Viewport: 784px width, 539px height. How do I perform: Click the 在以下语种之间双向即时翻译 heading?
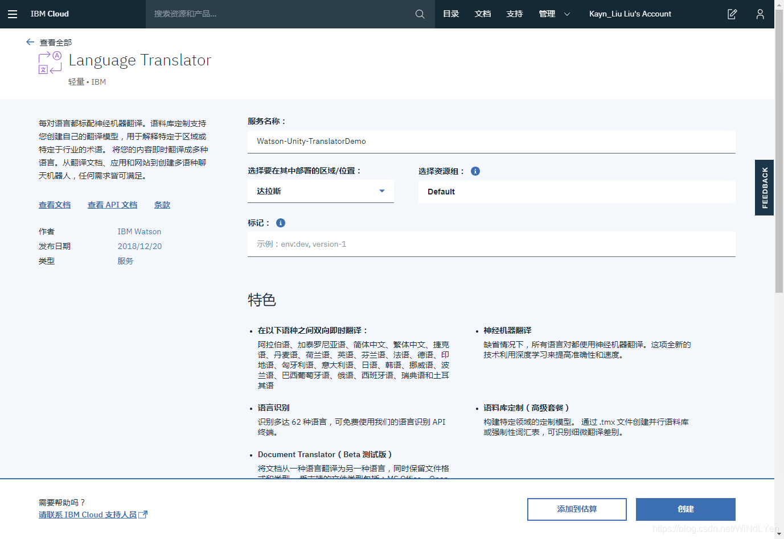click(313, 330)
